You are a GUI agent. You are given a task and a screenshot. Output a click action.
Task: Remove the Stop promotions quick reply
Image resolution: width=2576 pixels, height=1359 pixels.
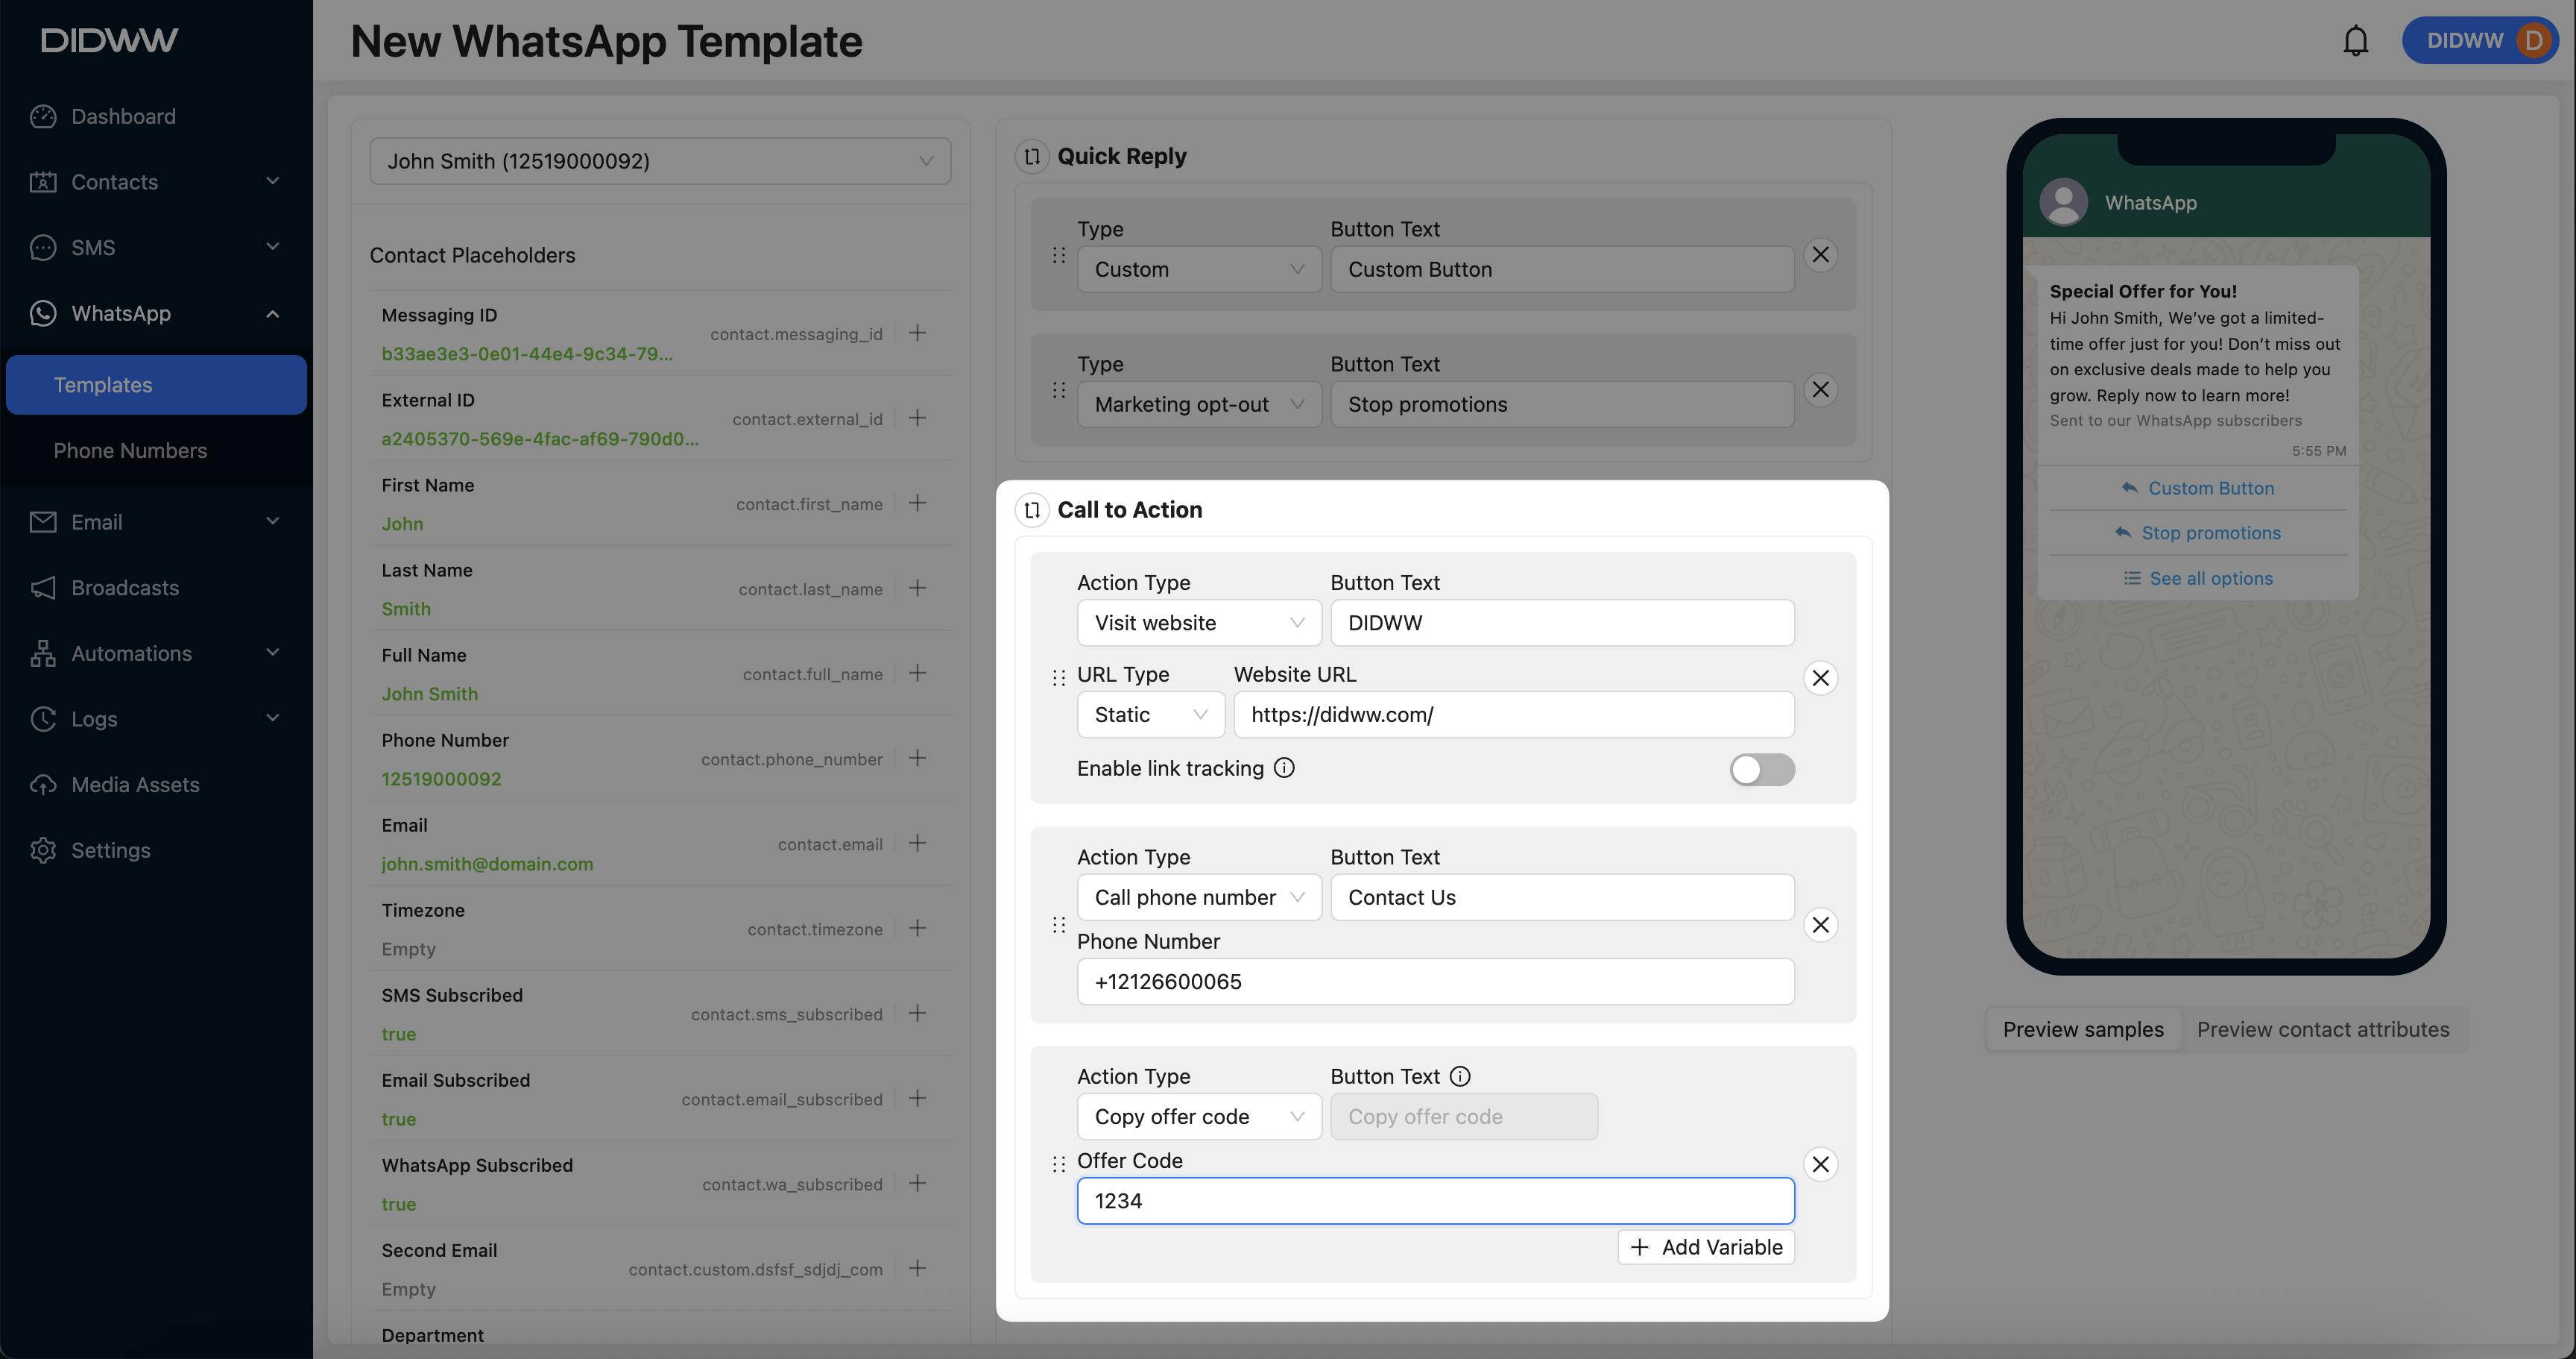pyautogui.click(x=1820, y=390)
